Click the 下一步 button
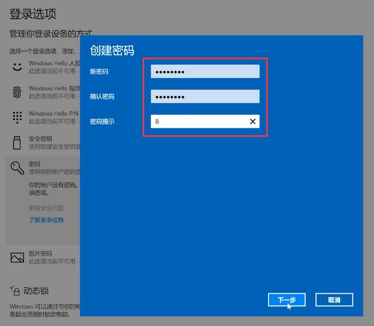Viewport: 374px width, 326px height. [286, 300]
